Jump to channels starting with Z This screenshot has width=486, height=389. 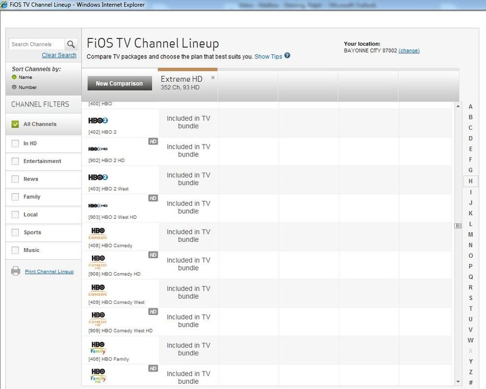pyautogui.click(x=470, y=372)
